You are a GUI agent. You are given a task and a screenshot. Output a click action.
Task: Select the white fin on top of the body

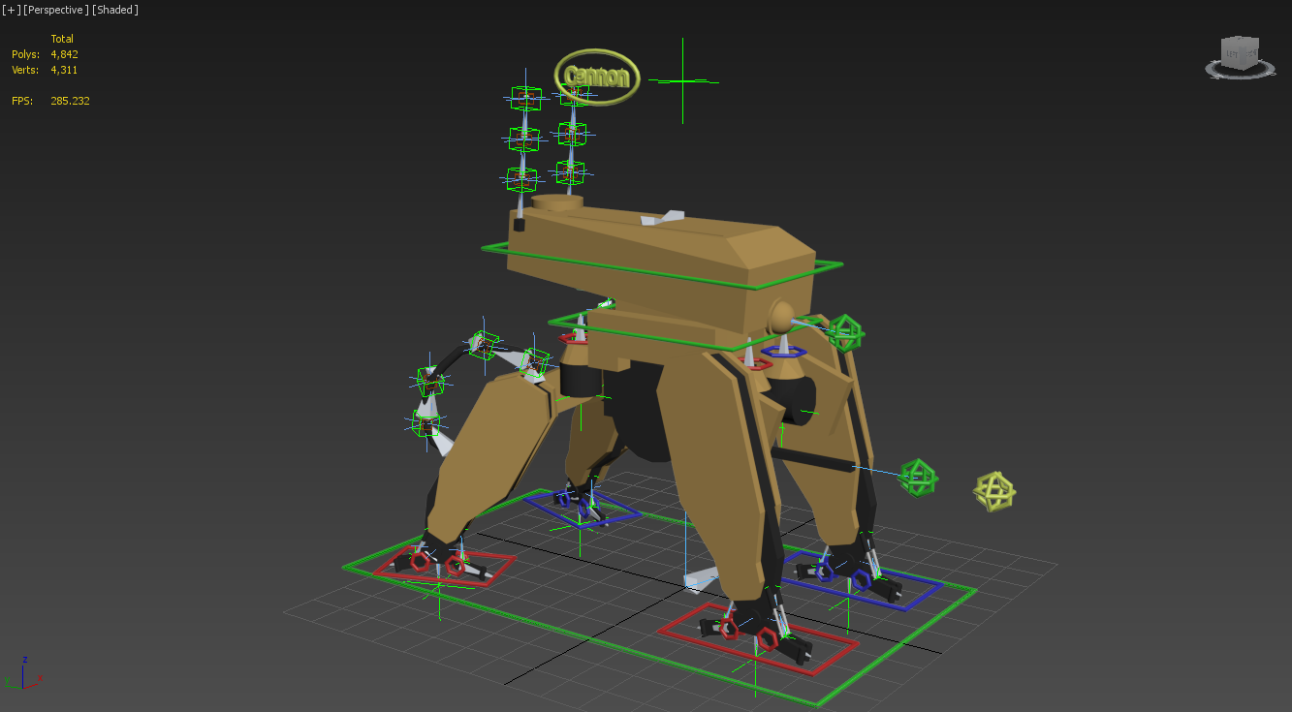(x=662, y=219)
